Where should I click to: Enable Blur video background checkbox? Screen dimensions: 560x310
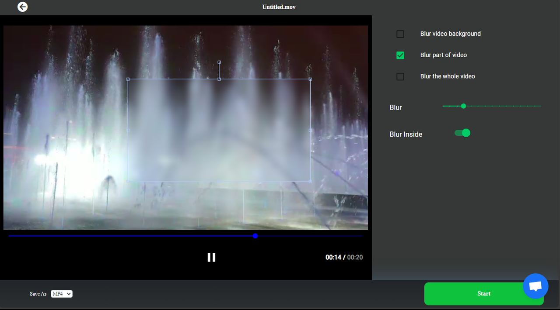click(400, 34)
